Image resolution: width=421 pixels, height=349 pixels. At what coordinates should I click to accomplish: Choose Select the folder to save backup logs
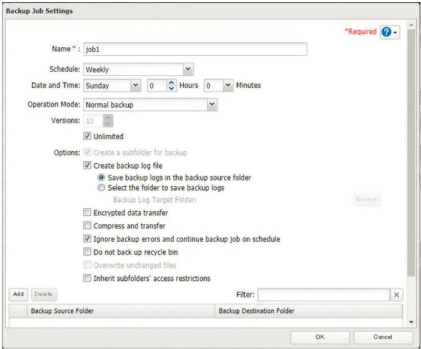coord(101,188)
